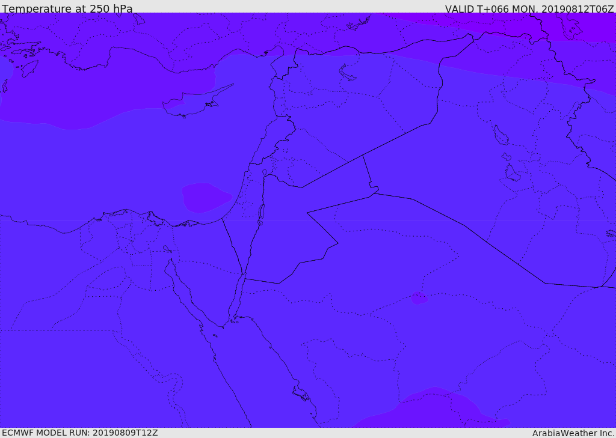Screen dimensions: 616x438
Task: Click the ECMWF MODEL RUN label
Action: [80, 433]
